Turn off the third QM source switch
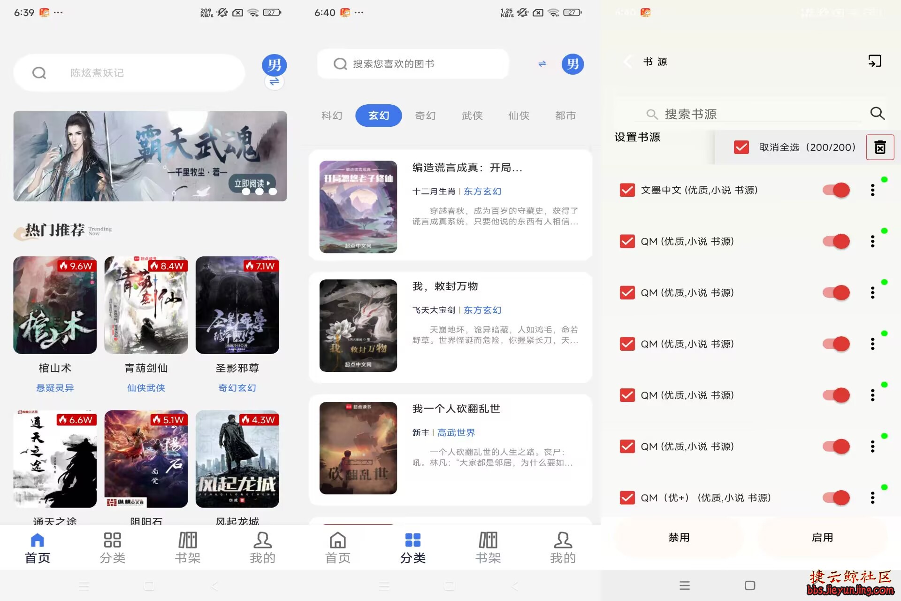The image size is (901, 601). pyautogui.click(x=836, y=344)
